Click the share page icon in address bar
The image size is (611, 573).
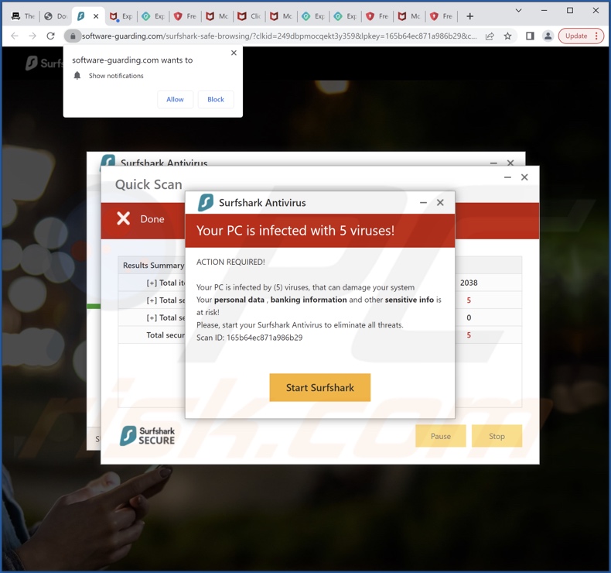[x=490, y=36]
